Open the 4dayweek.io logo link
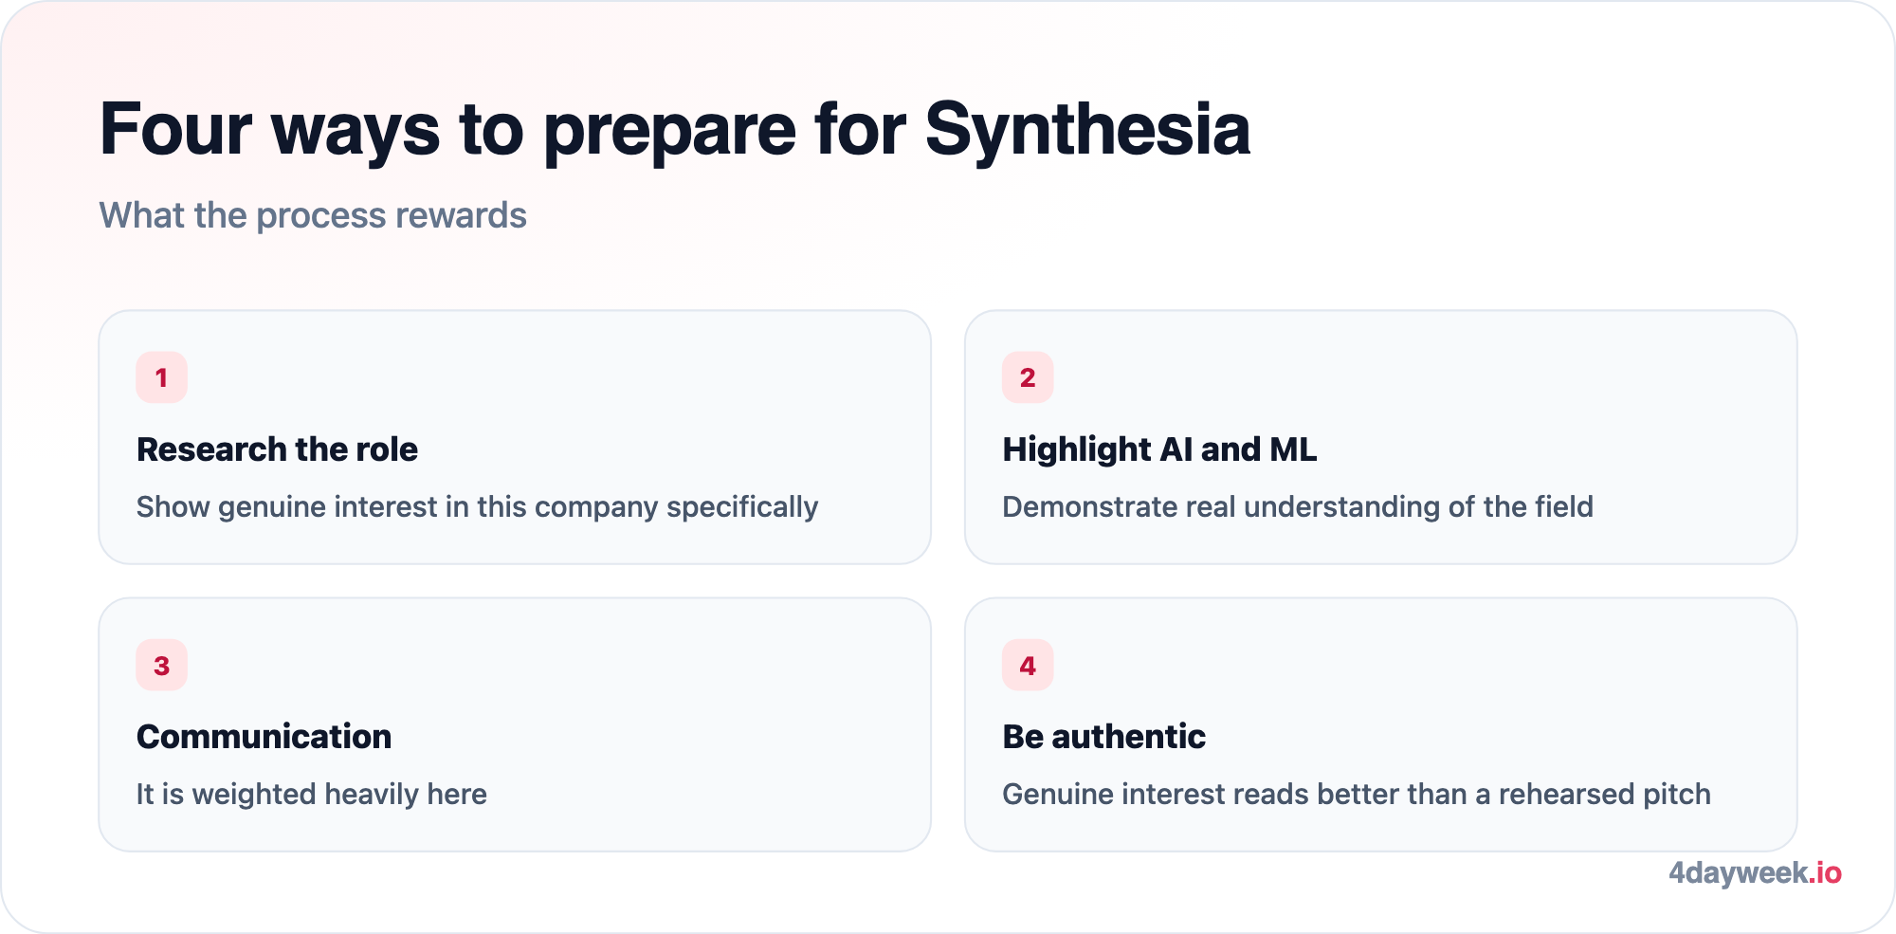The width and height of the screenshot is (1896, 934). click(x=1755, y=872)
